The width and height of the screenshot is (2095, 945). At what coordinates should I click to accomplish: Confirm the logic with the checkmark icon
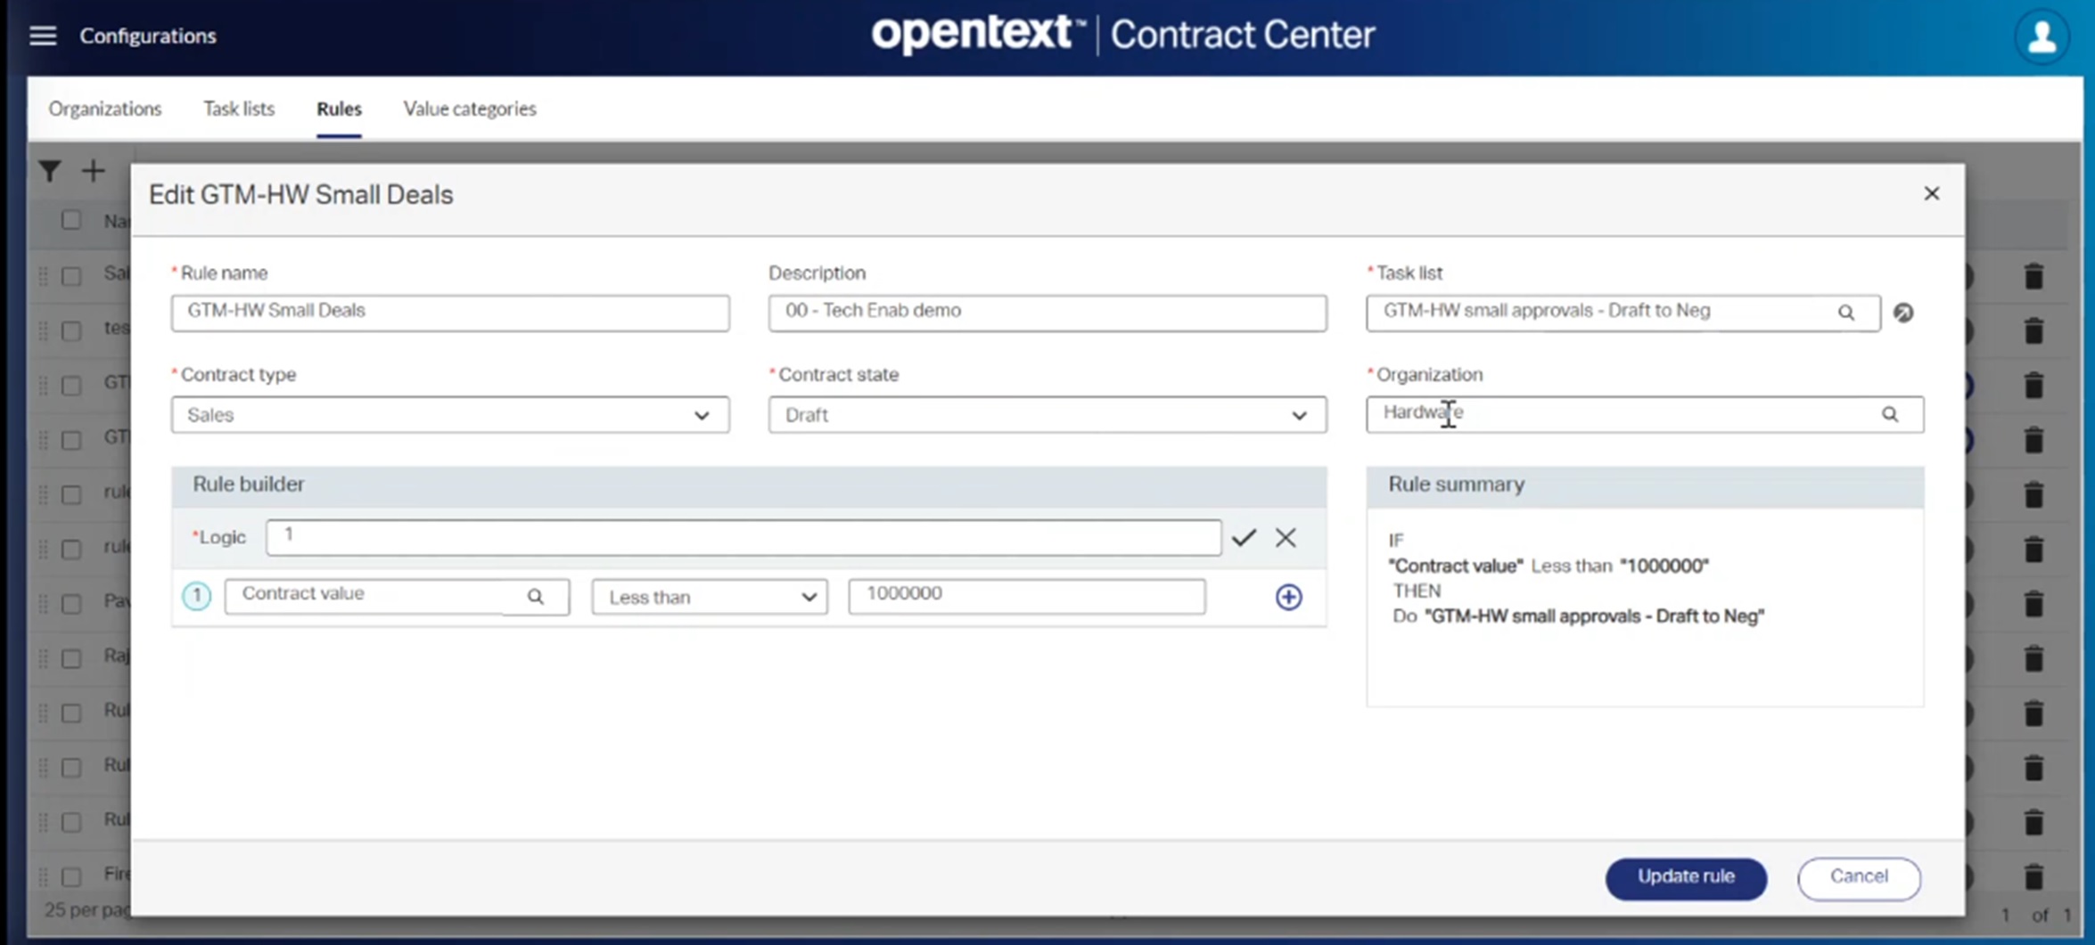point(1244,537)
